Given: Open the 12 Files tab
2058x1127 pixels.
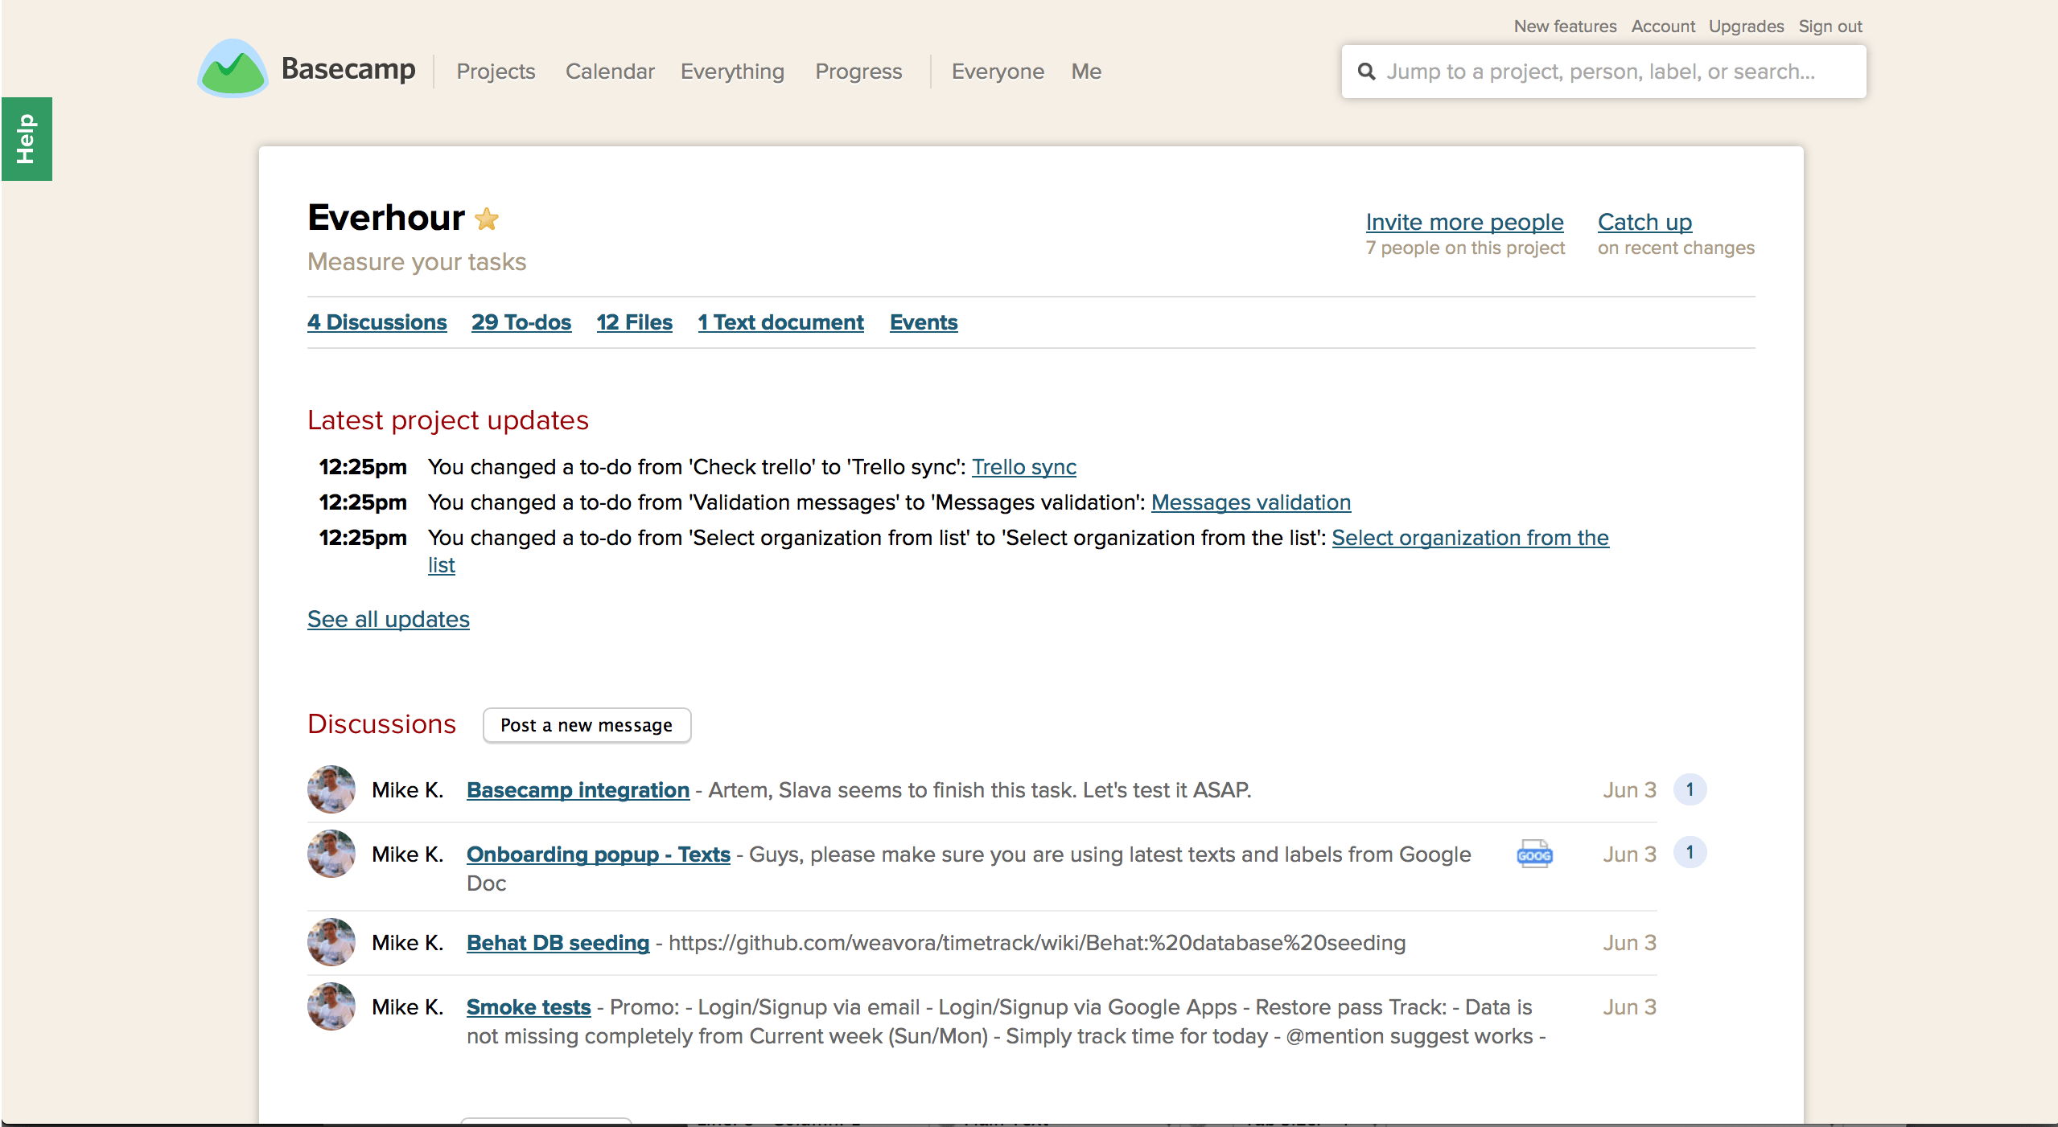Looking at the screenshot, I should pyautogui.click(x=634, y=322).
